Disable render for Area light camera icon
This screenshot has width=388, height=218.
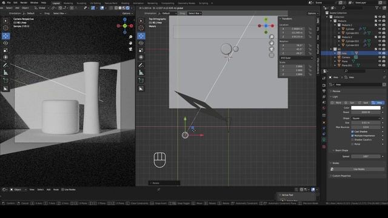tap(384, 53)
